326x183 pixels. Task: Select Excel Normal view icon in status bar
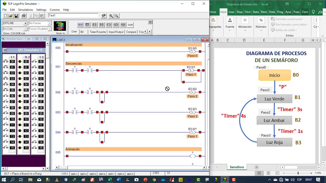tap(259, 173)
